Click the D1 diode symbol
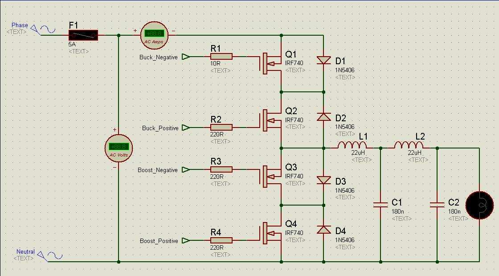The width and height of the screenshot is (499, 276). 323,61
